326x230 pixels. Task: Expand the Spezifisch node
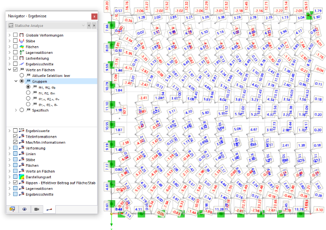16,110
